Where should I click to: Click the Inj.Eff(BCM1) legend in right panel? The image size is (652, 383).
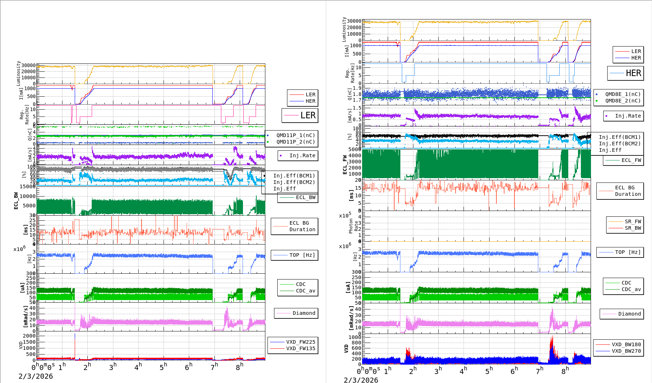(620, 137)
